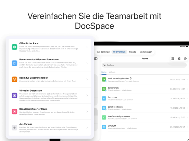Viewport: 189px width, 141px height.
Task: Click the pin icon beside Invoices and application
Action: coord(130,78)
